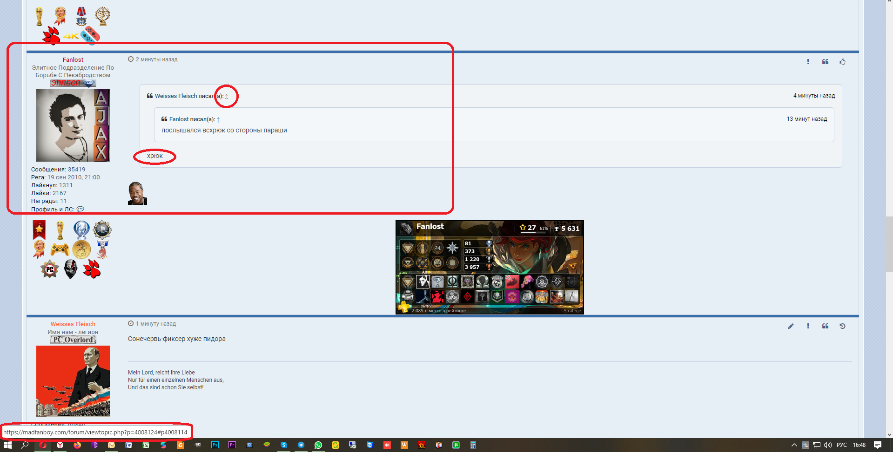The width and height of the screenshot is (893, 452).
Task: Edit Weisses Fleisch's post with pencil icon
Action: pyautogui.click(x=791, y=326)
